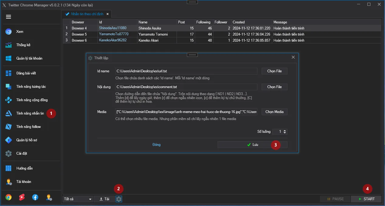The height and width of the screenshot is (206, 385).
Task: Sort by the Browser column header
Action: (x=84, y=22)
